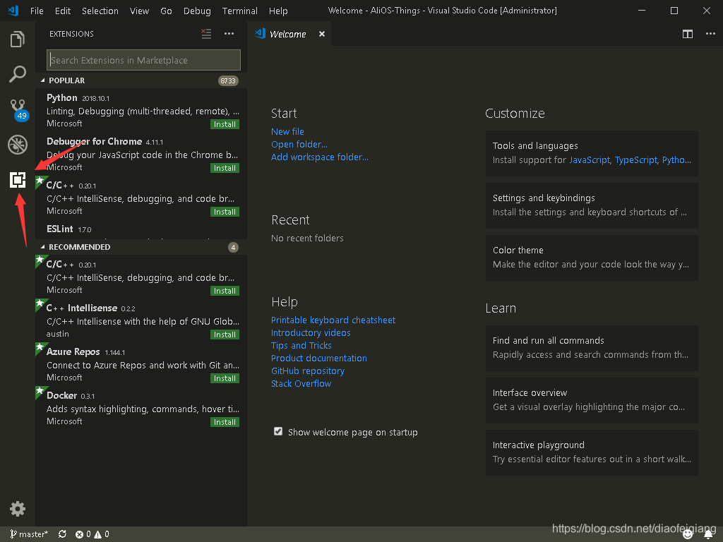Click the feedback smiley icon
The width and height of the screenshot is (723, 542).
tap(688, 534)
